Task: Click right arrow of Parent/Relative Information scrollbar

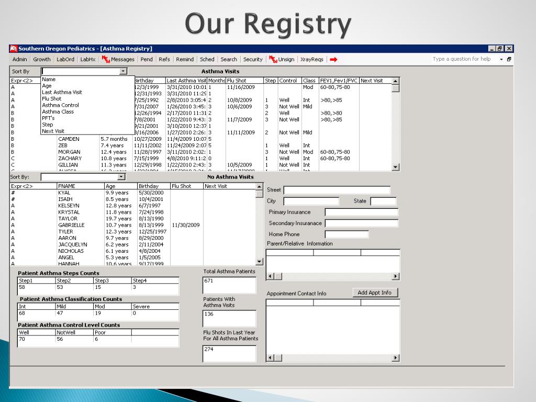Action: 396,276
